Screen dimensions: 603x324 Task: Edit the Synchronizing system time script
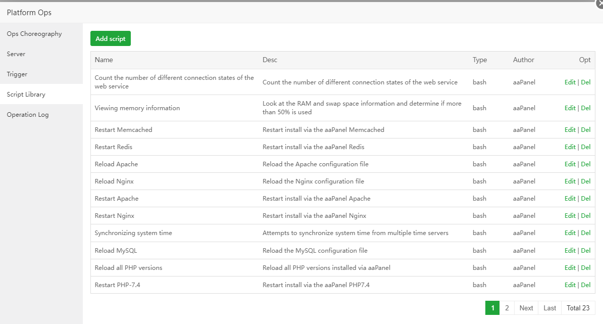tap(570, 233)
